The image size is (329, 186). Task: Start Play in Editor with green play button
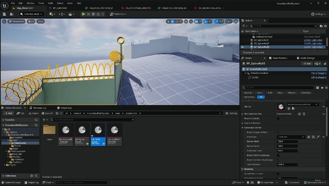tap(83, 14)
